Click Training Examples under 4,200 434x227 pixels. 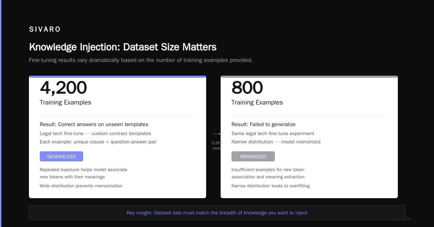pyautogui.click(x=65, y=102)
